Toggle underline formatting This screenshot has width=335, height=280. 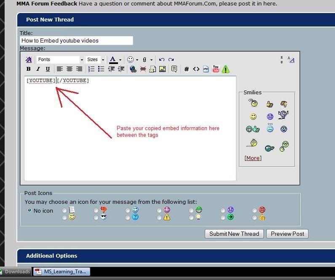(48, 69)
